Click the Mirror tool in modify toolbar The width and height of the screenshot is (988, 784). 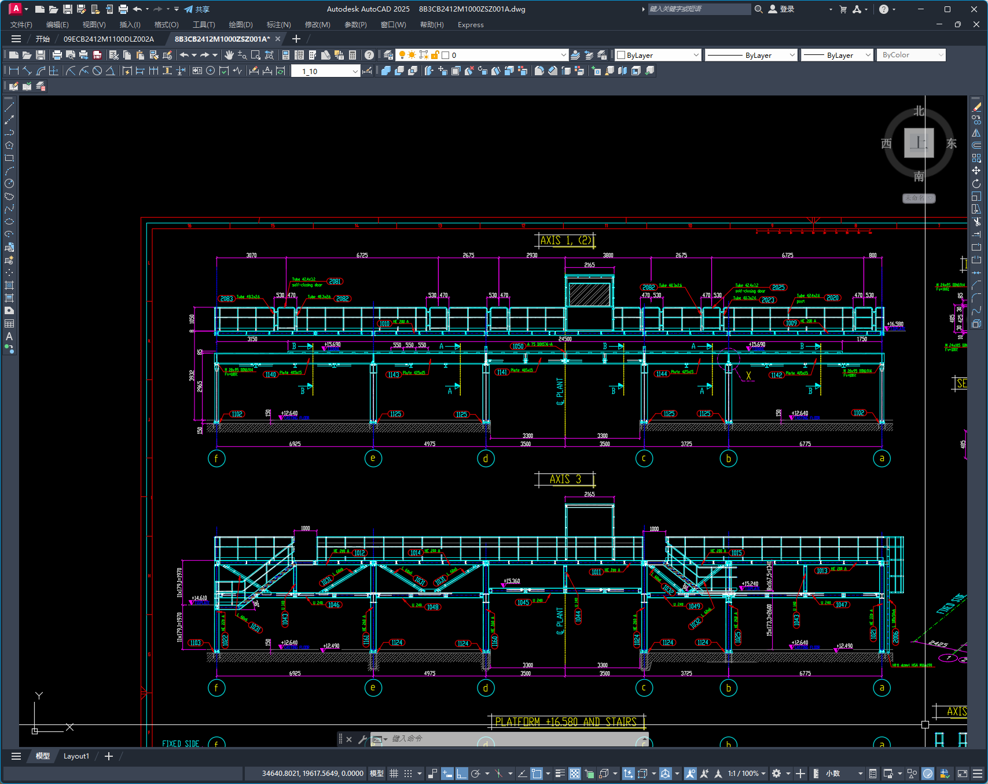point(976,132)
